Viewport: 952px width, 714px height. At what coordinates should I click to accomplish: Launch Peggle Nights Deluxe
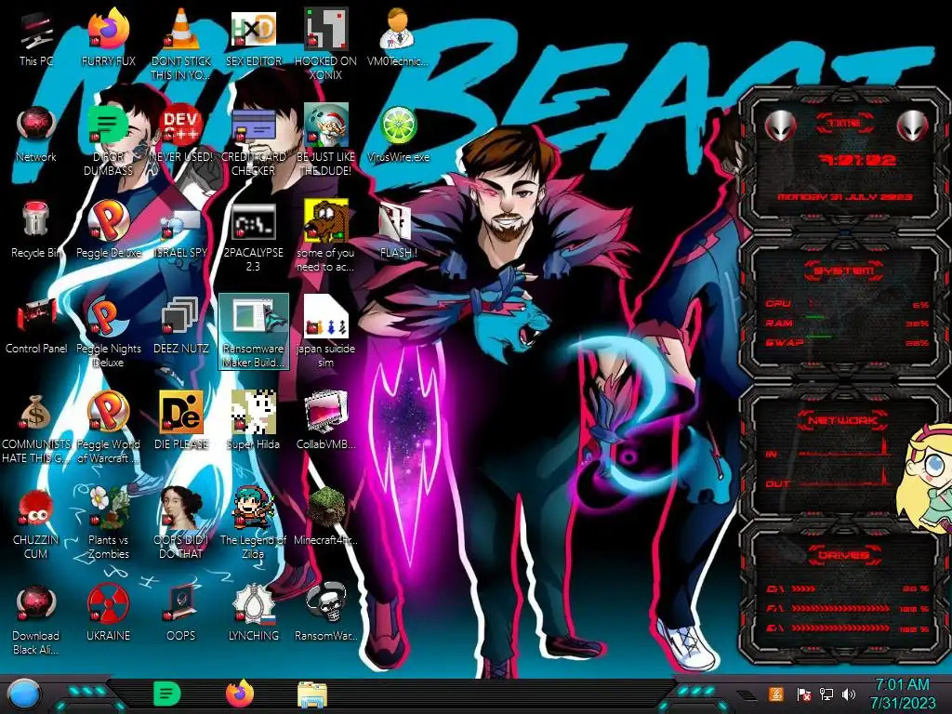108,332
